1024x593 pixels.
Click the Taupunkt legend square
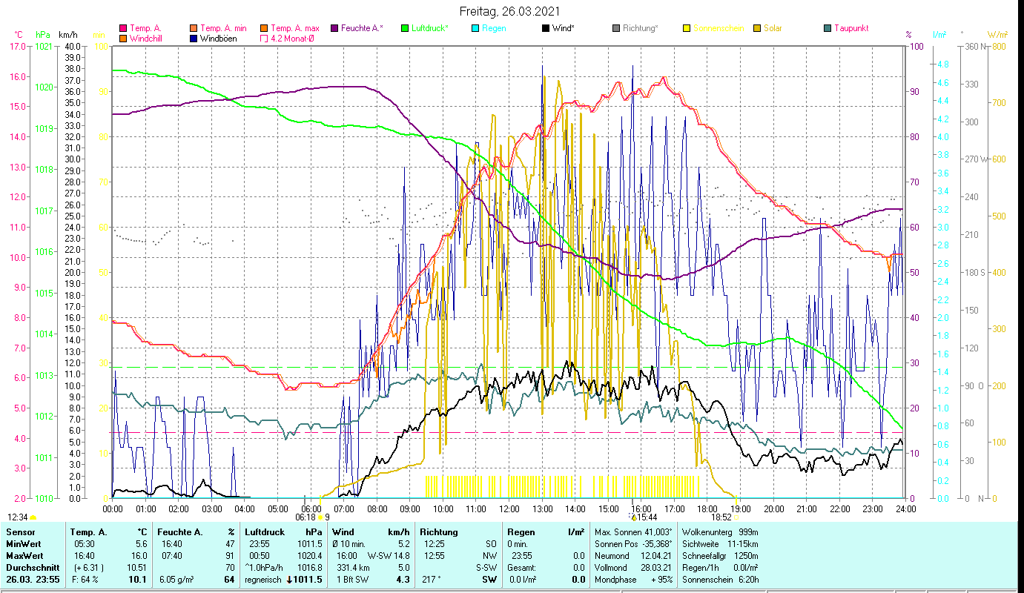[x=828, y=28]
